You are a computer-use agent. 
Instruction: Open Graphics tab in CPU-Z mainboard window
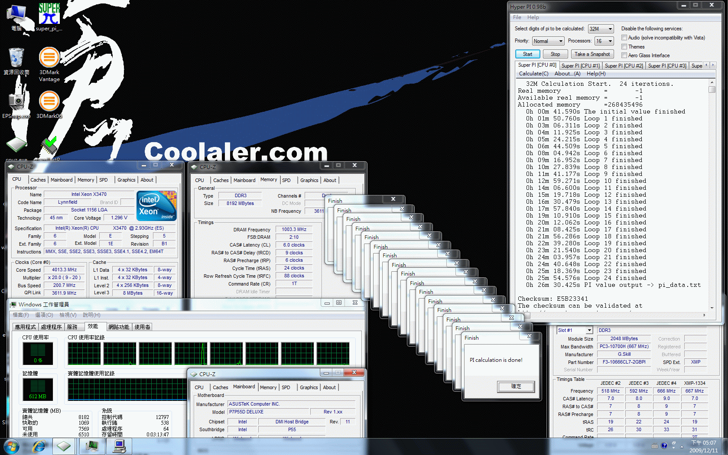[x=309, y=387]
